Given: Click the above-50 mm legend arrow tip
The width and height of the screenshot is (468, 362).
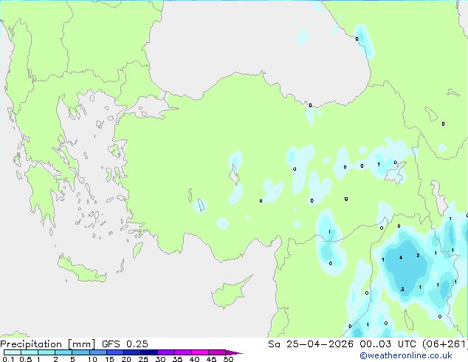Looking at the screenshot, I should tap(234, 352).
